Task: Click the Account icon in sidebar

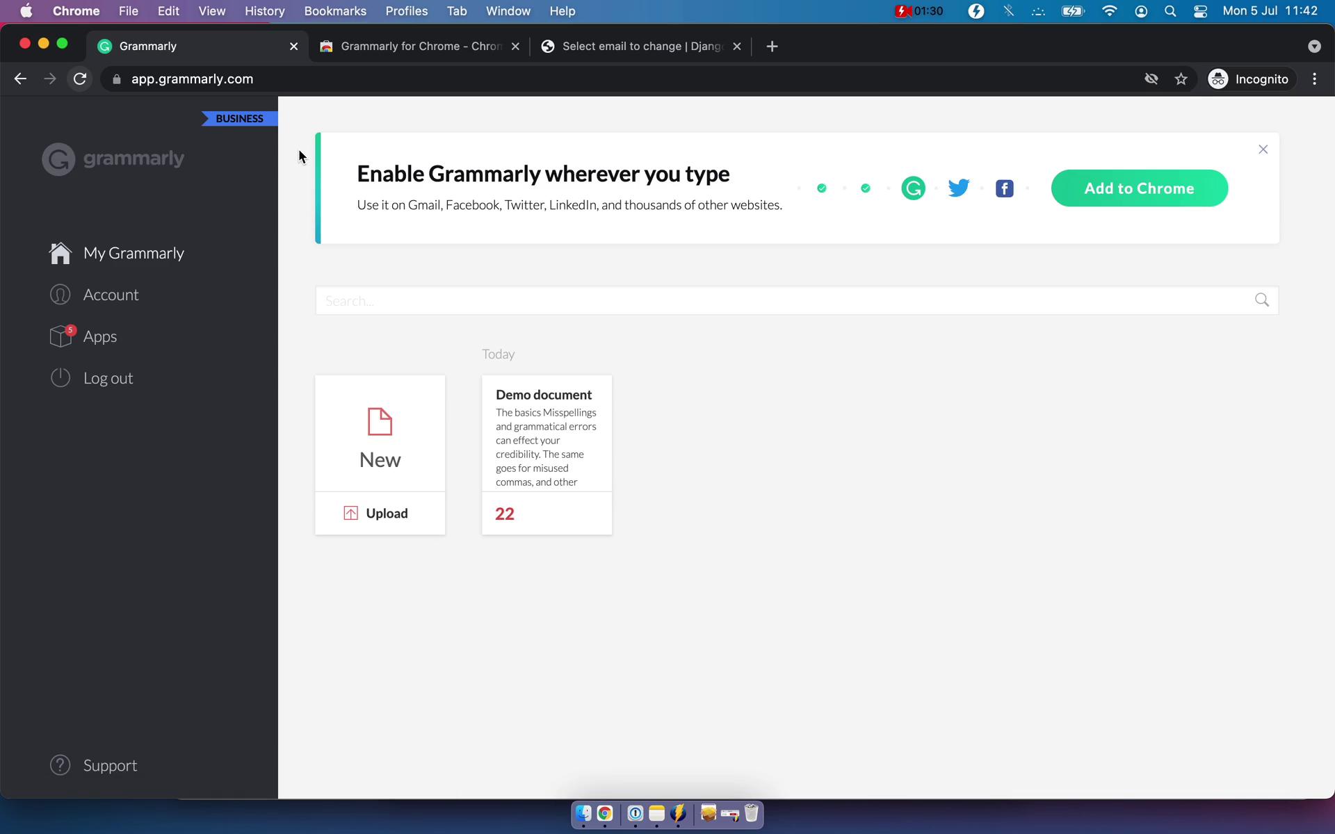Action: coord(60,294)
